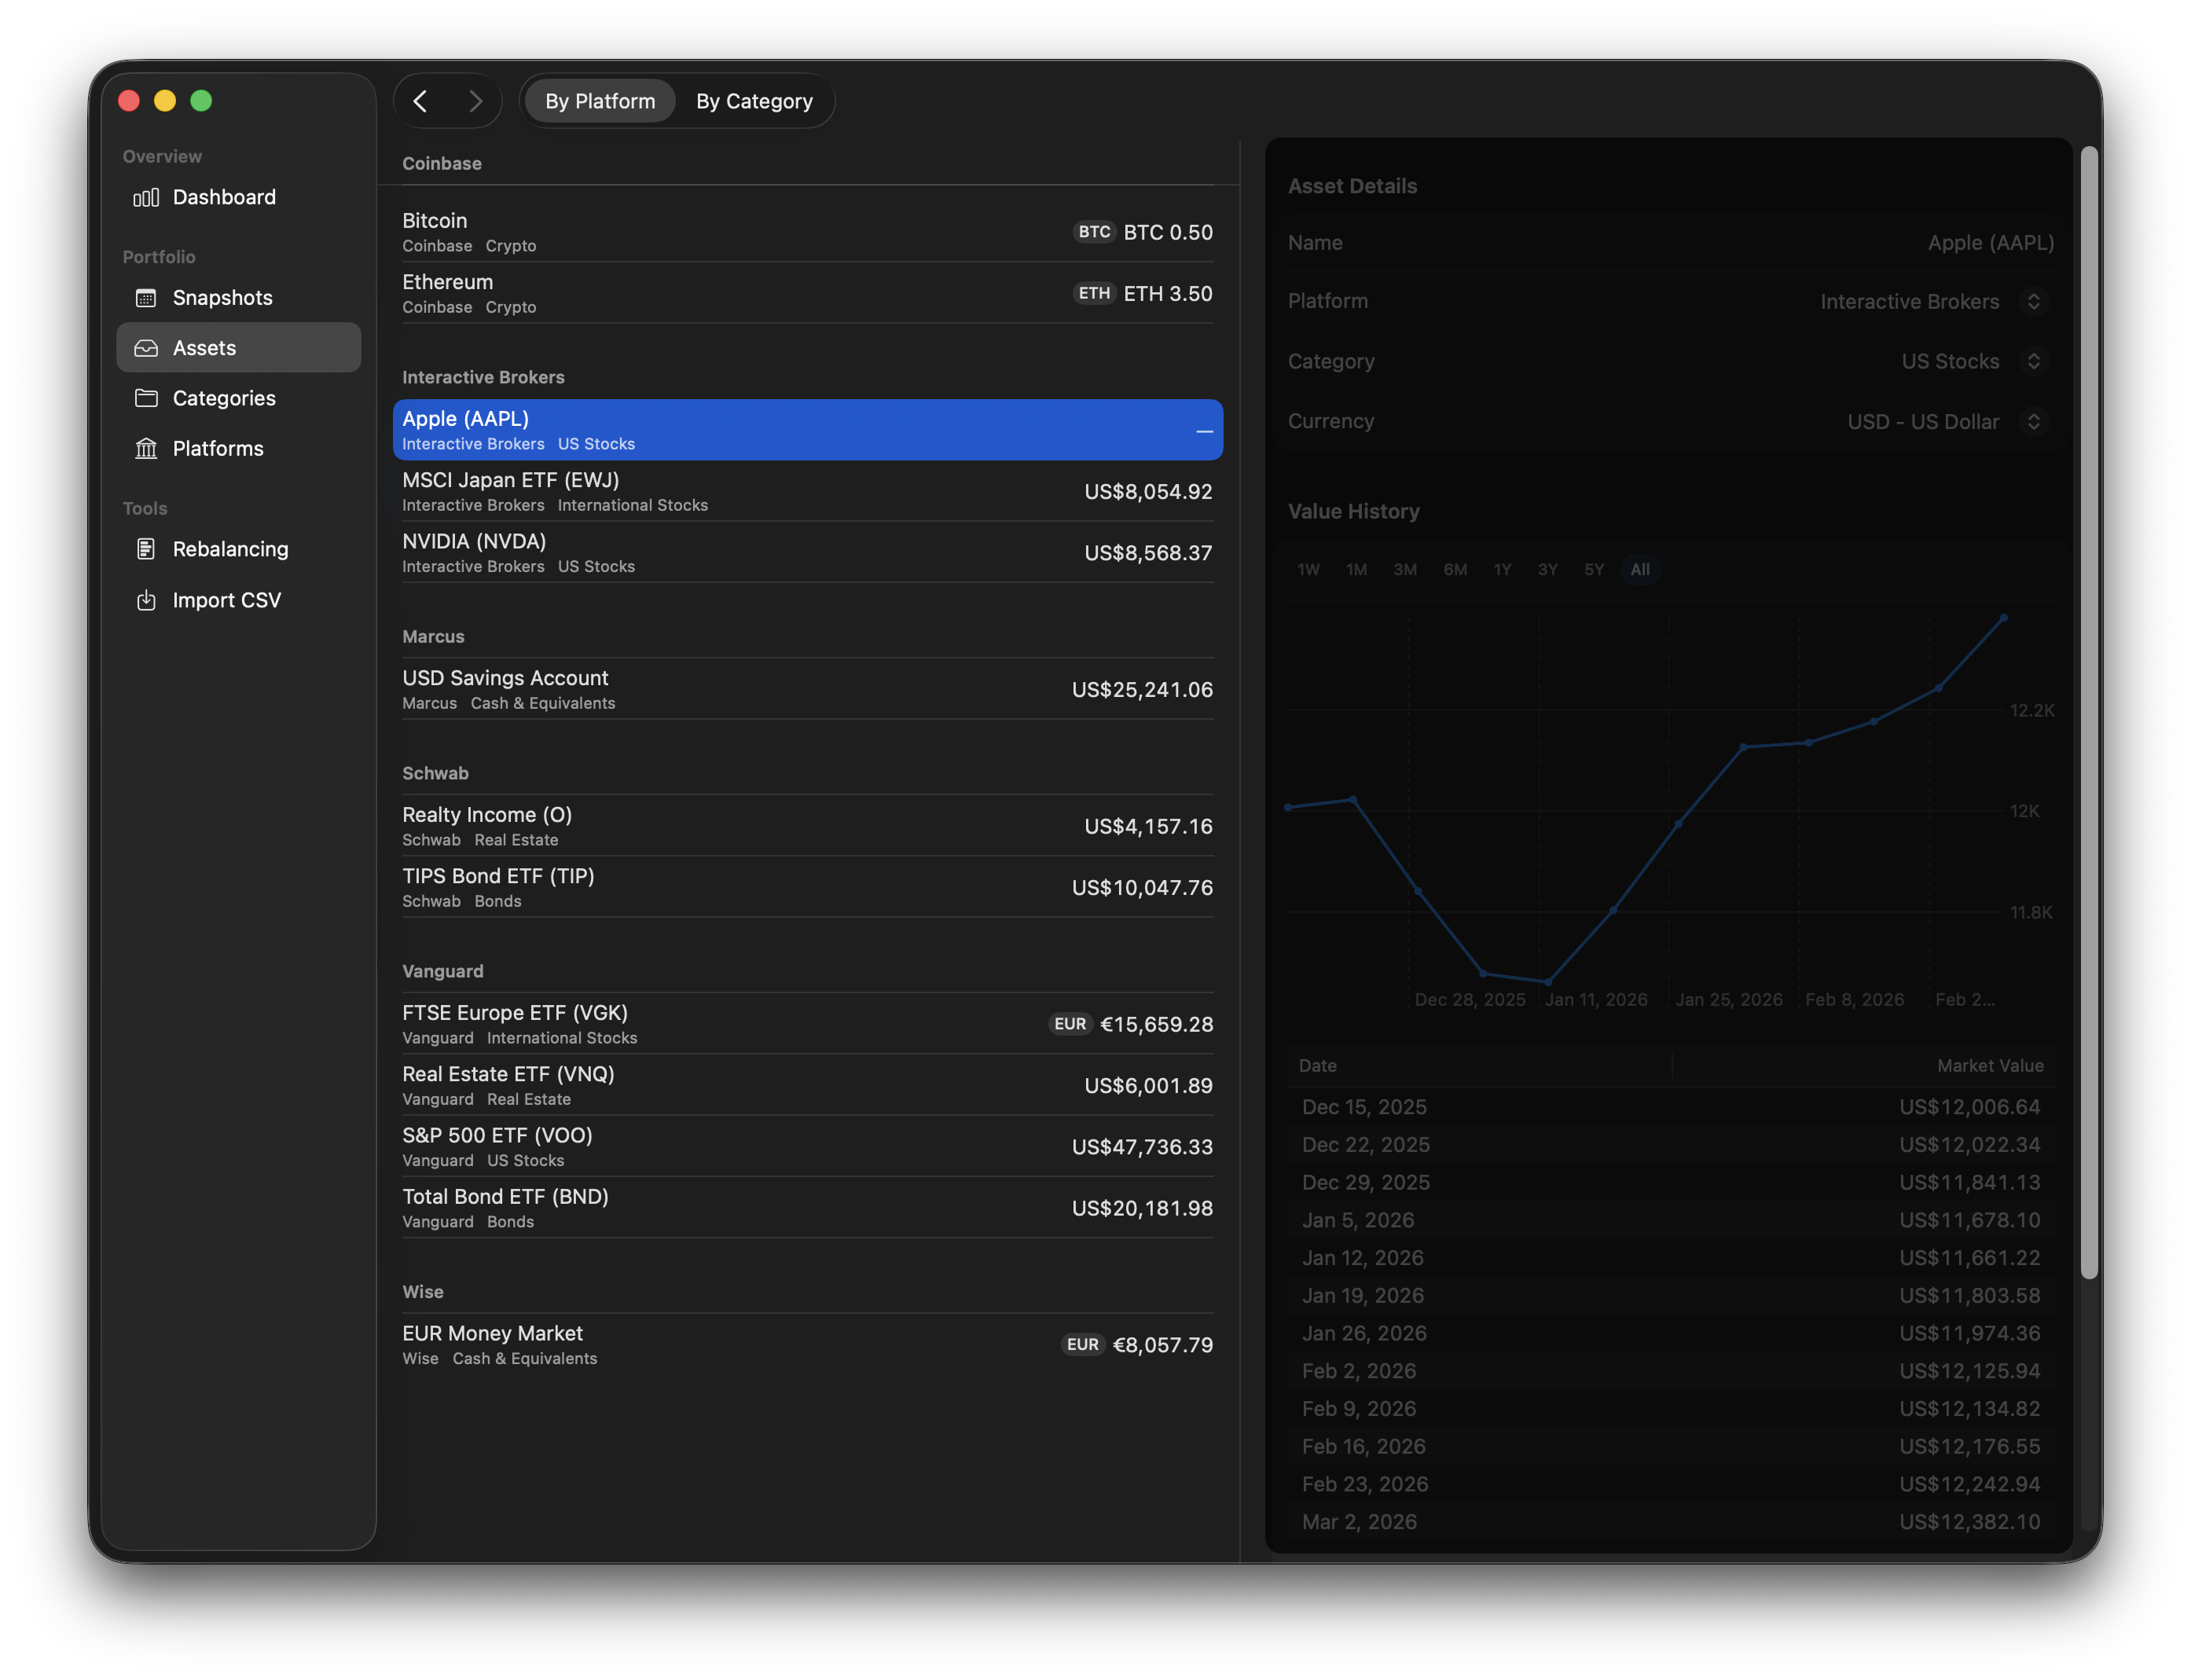Open Snapshots from the Portfolio section
The width and height of the screenshot is (2191, 1680).
coord(147,297)
